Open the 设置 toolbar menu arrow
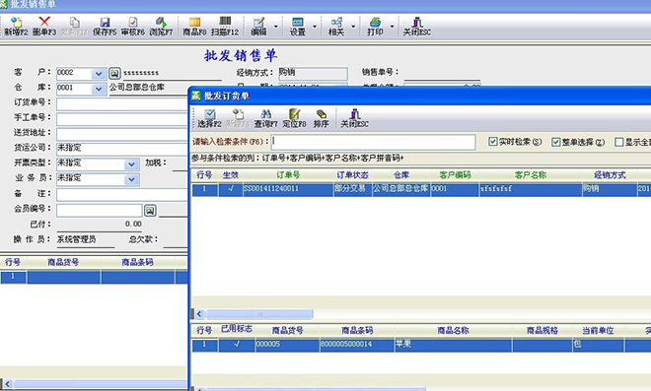The width and height of the screenshot is (651, 391). tap(315, 27)
